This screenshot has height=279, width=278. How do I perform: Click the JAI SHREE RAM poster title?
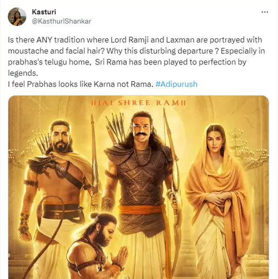coord(138,103)
